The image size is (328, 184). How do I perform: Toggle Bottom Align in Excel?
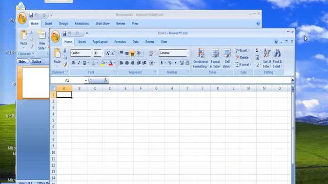click(x=132, y=53)
